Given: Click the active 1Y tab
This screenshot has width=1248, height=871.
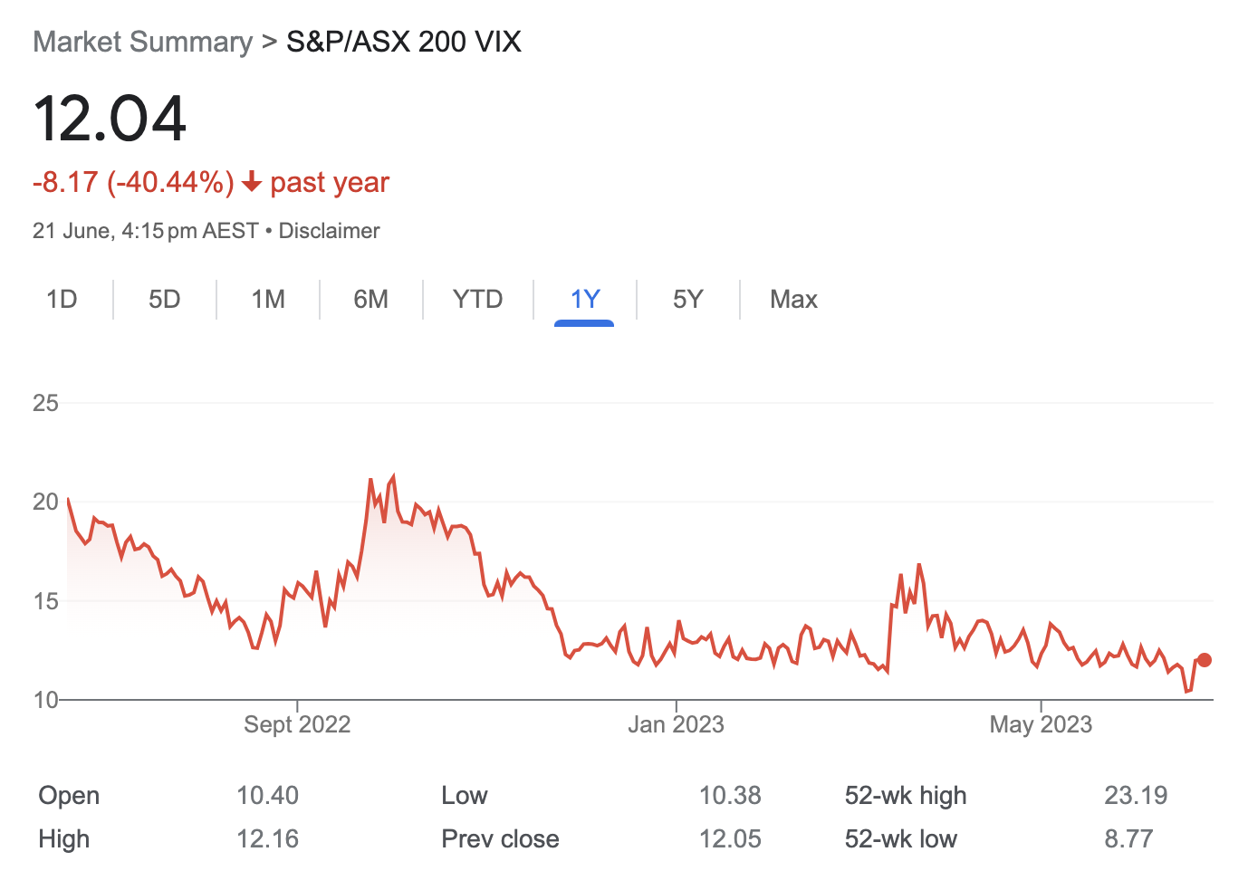Looking at the screenshot, I should pyautogui.click(x=584, y=300).
